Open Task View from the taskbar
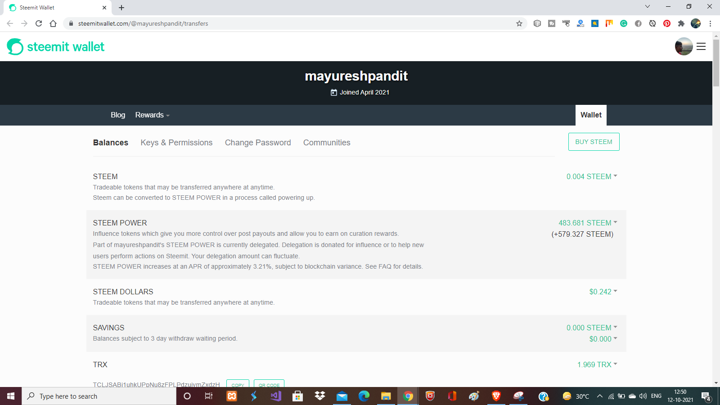Viewport: 720px width, 405px height. [209, 396]
